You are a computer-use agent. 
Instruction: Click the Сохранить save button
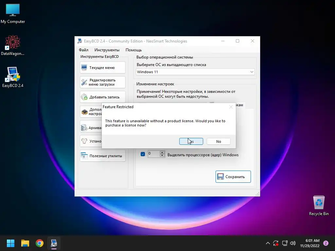point(233,177)
